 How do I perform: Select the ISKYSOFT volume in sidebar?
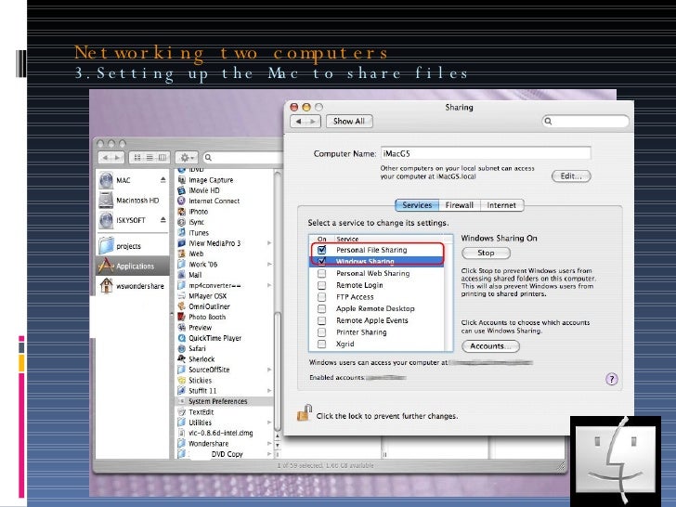132,220
